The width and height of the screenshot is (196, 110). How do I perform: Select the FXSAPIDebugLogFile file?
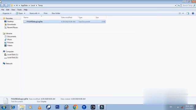click(x=65, y=22)
